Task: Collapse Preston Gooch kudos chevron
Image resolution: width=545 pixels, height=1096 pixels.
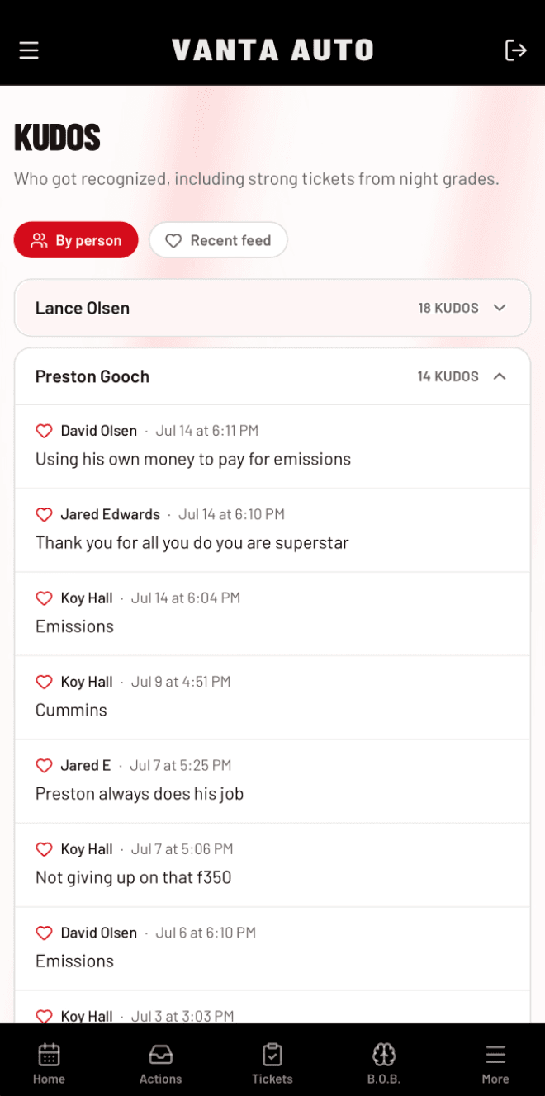Action: click(x=500, y=376)
